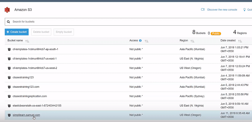The height and width of the screenshot is (122, 252).
Task: Click the Amazon S3 title text
Action: click(x=23, y=10)
